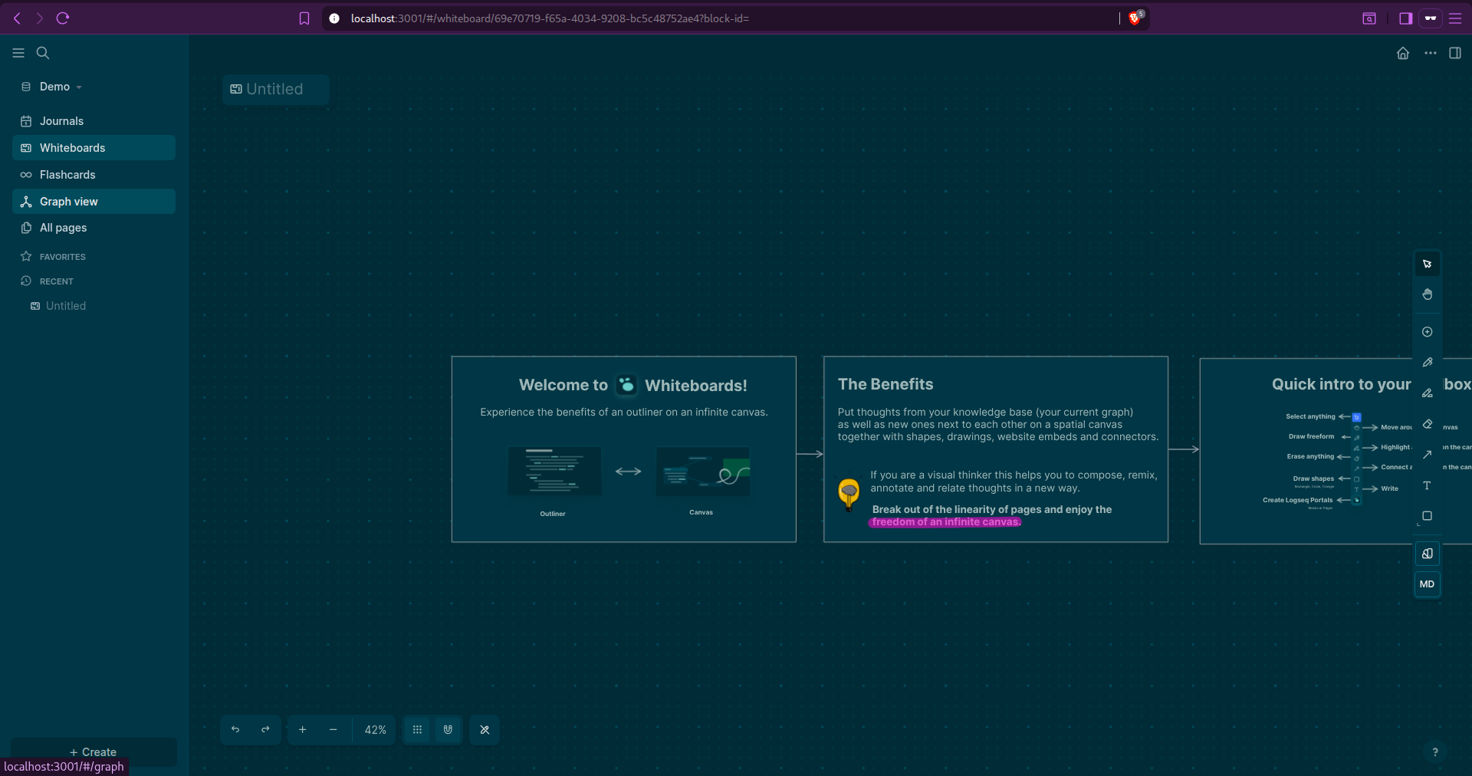Click the light bulb emoji in Benefits
1472x776 pixels.
click(849, 495)
